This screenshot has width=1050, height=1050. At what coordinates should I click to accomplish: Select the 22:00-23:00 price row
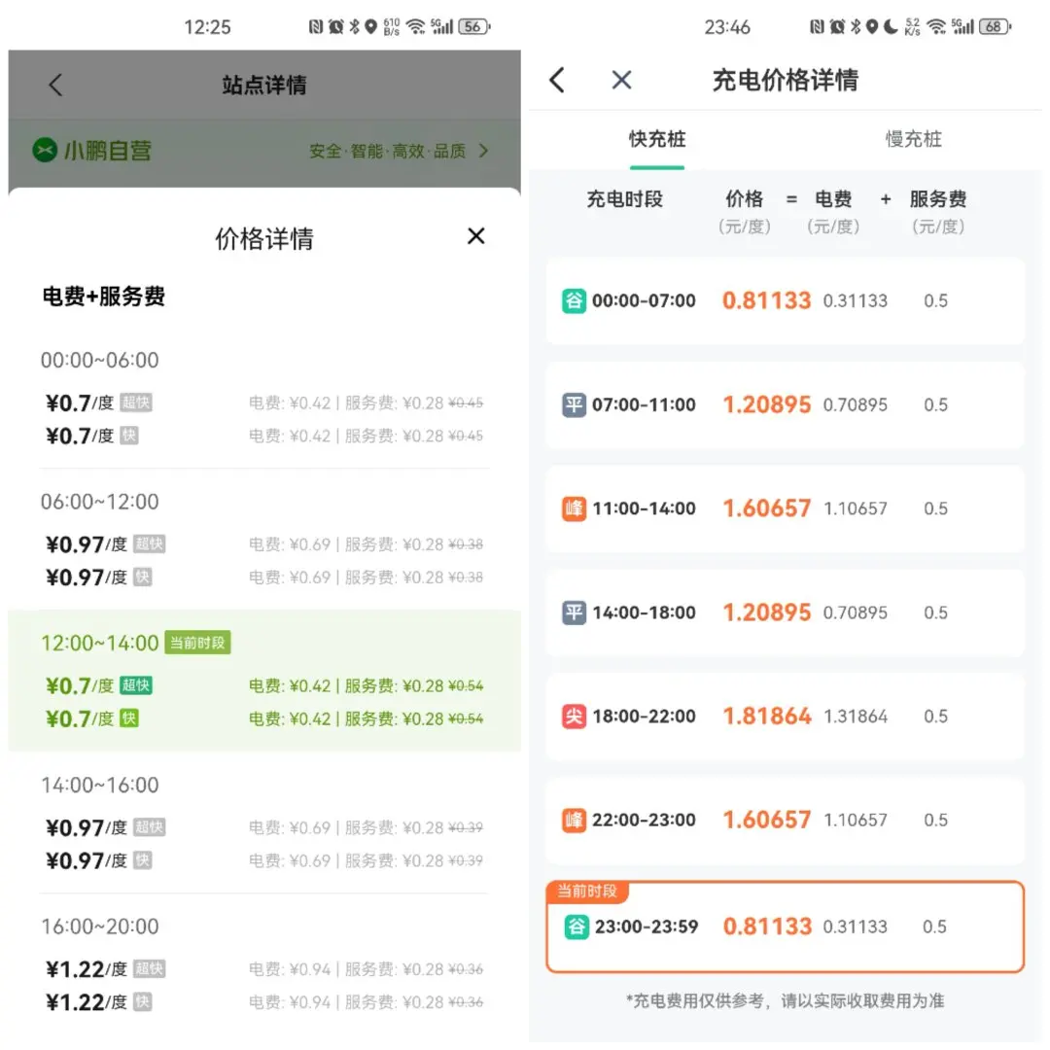pyautogui.click(x=785, y=820)
